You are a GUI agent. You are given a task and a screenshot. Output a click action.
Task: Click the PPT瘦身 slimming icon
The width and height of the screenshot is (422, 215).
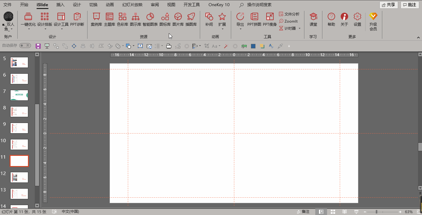click(270, 20)
